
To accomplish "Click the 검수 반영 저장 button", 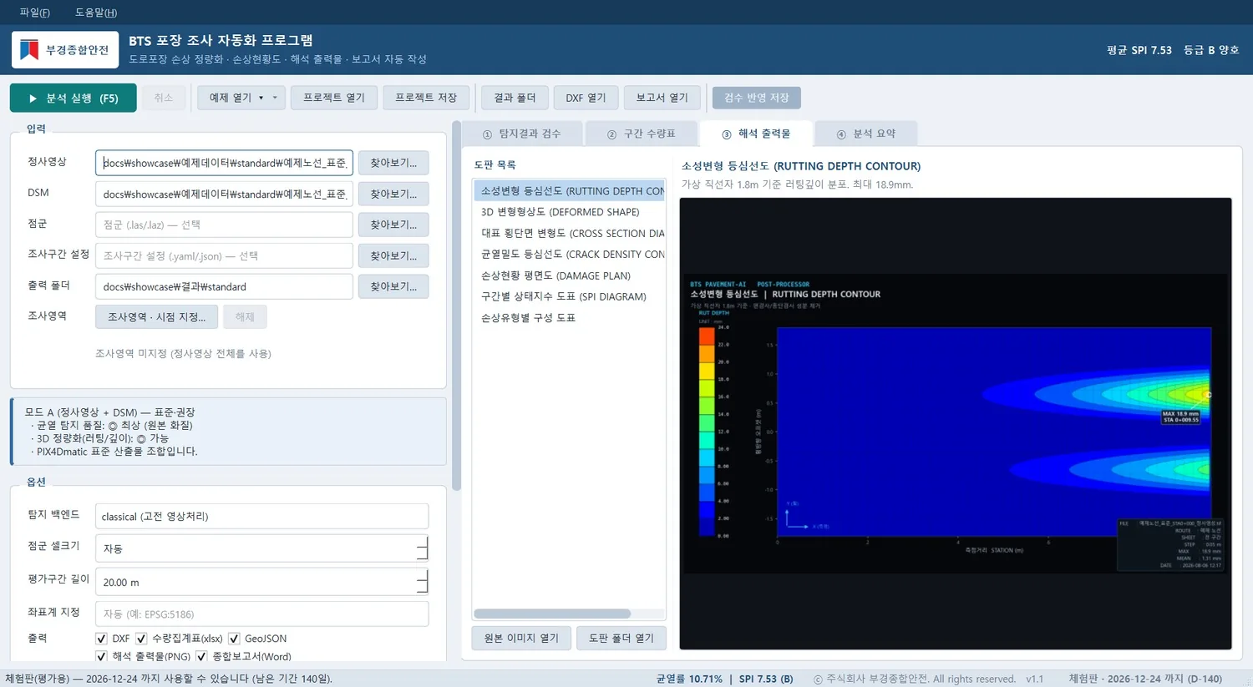I will [757, 98].
